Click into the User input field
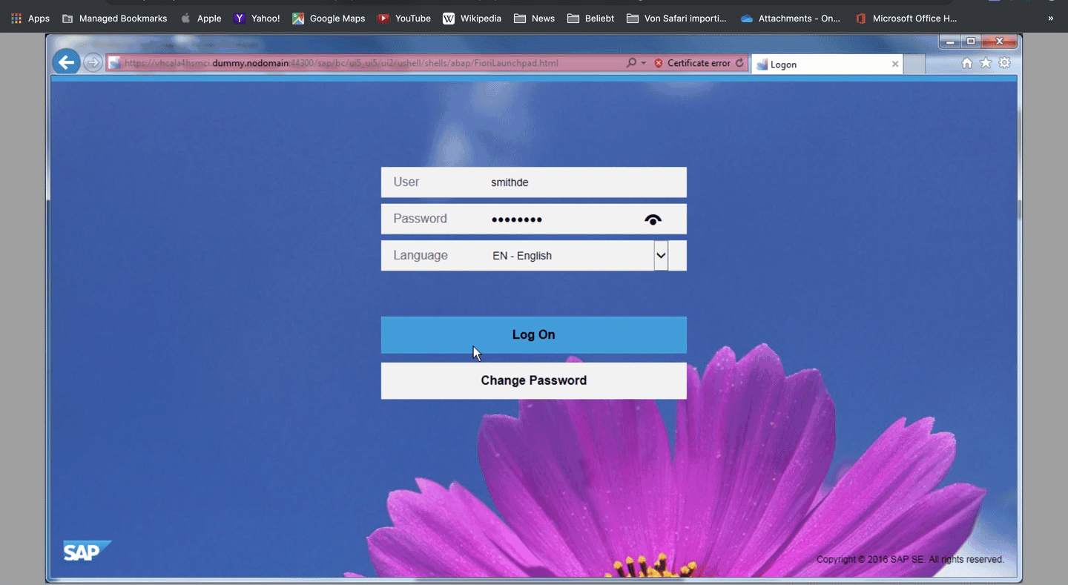 click(x=578, y=182)
